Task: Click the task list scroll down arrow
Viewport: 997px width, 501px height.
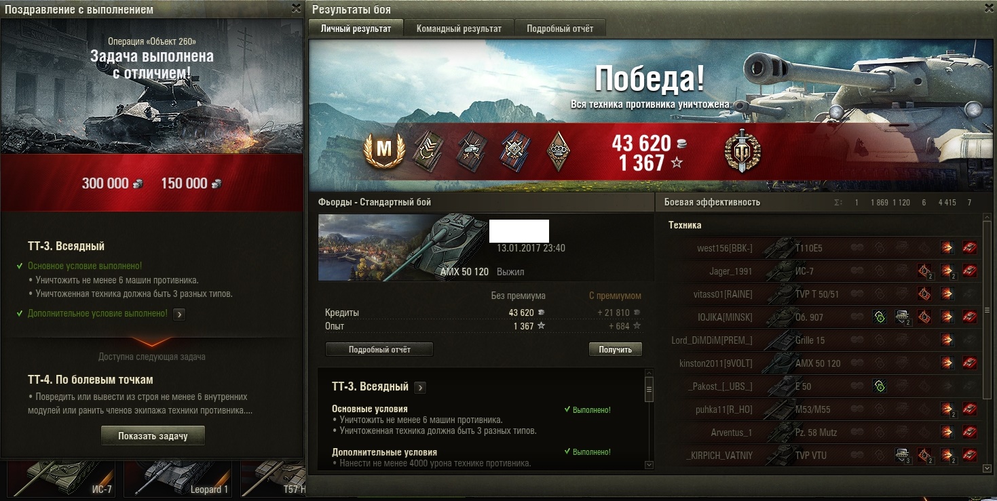Action: [x=649, y=465]
